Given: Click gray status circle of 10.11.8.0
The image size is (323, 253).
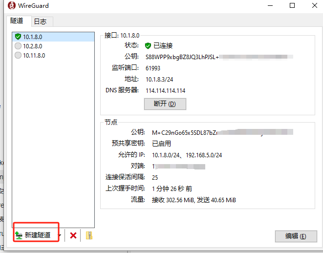Looking at the screenshot, I should click(18, 55).
